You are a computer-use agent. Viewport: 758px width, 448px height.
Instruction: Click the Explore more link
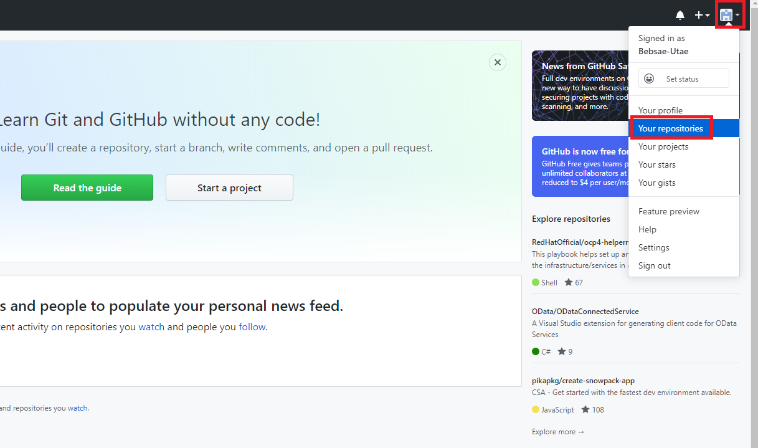tap(558, 431)
